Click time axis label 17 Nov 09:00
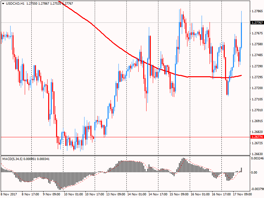 click(243, 194)
